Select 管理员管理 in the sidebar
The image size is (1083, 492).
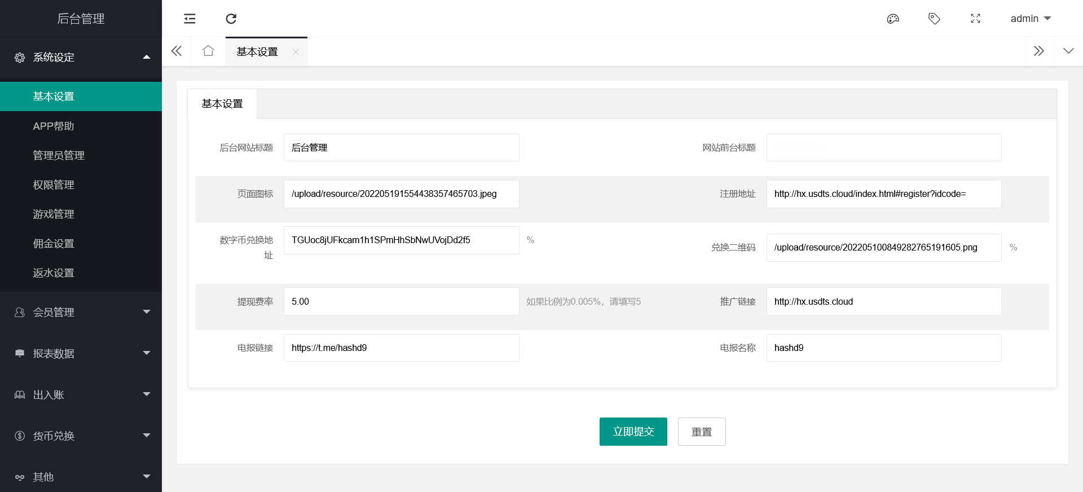pos(59,155)
